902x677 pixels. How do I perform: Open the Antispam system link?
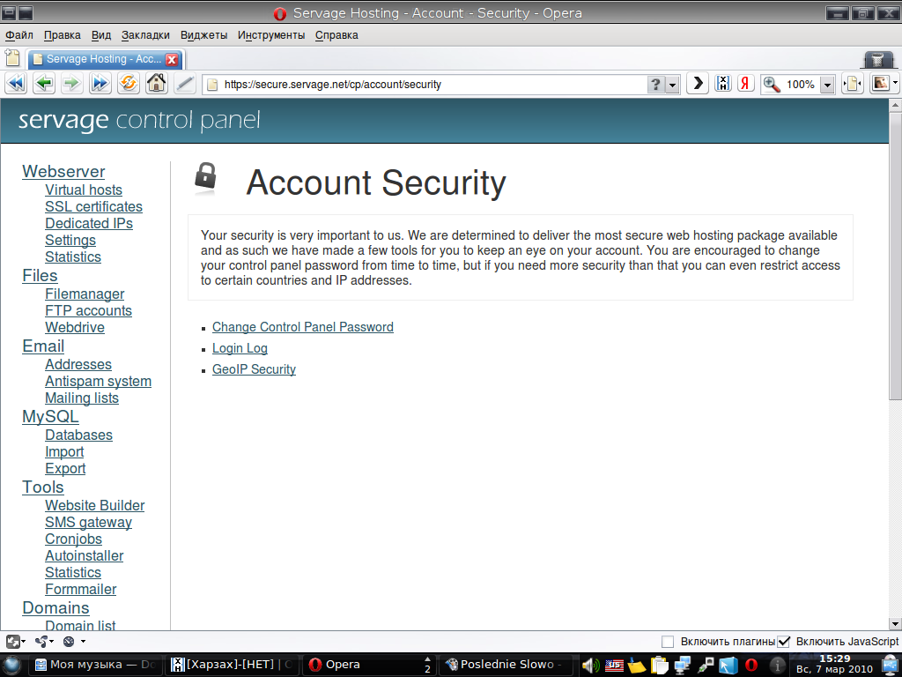click(99, 381)
